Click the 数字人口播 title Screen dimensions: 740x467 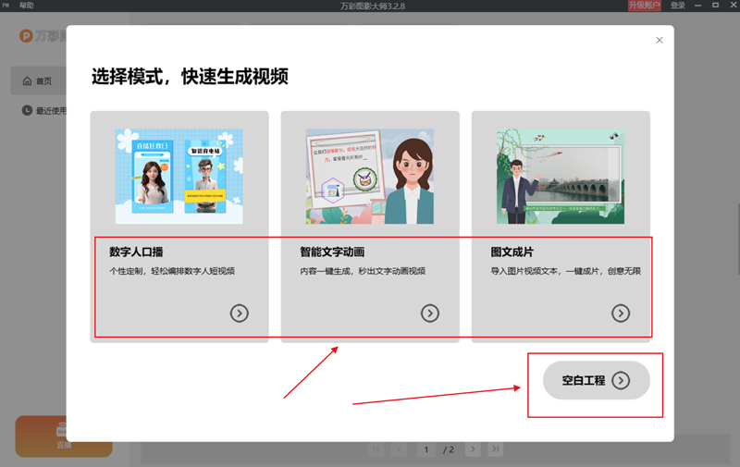pos(136,252)
